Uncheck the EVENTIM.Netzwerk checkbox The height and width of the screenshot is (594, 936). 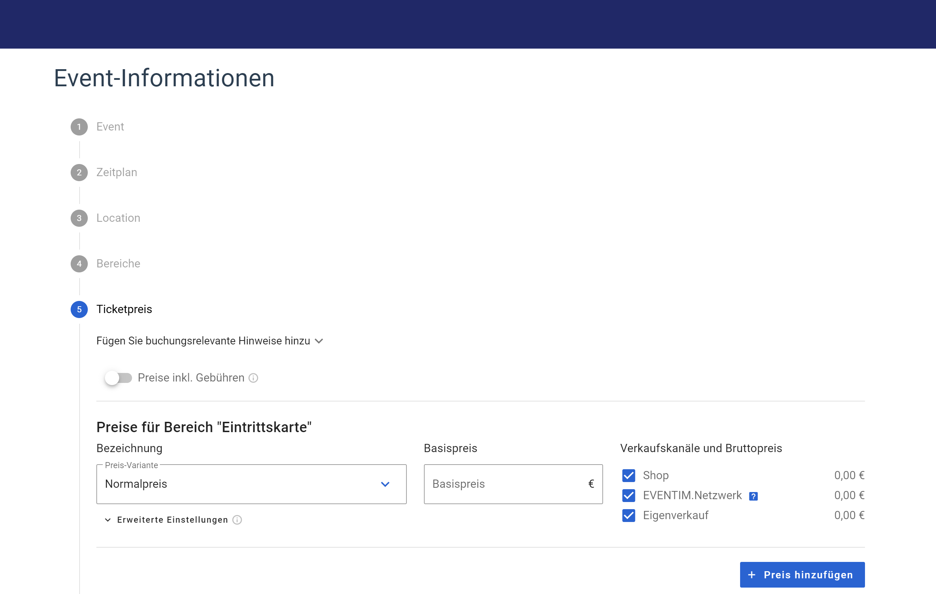point(628,495)
